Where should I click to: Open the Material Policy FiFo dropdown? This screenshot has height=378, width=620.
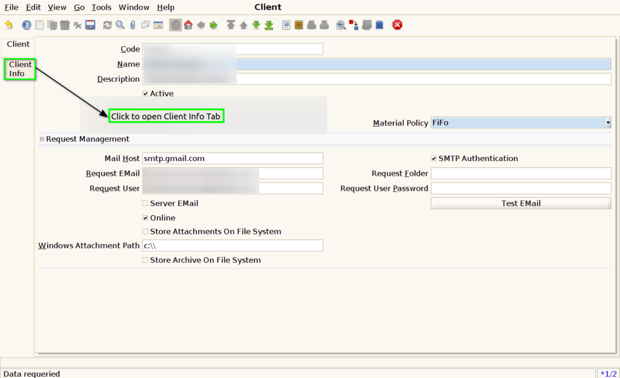608,122
